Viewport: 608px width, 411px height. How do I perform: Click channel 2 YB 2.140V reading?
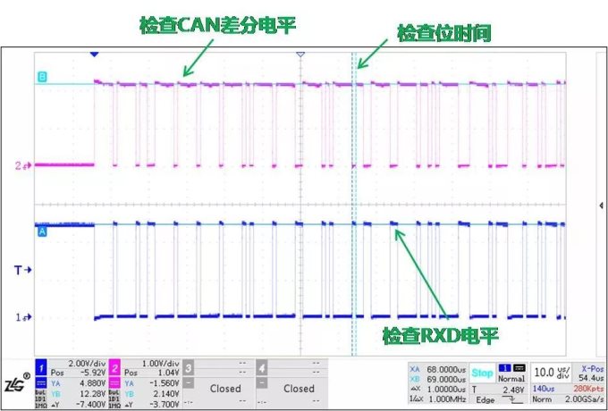pos(166,394)
